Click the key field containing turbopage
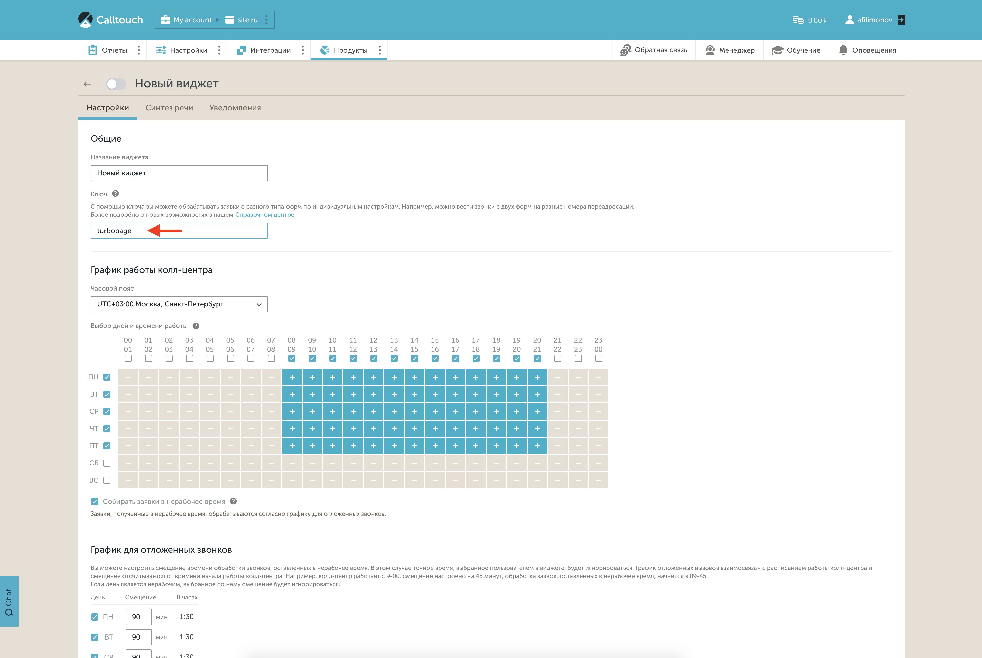Viewport: 982px width, 658px height. pos(179,231)
